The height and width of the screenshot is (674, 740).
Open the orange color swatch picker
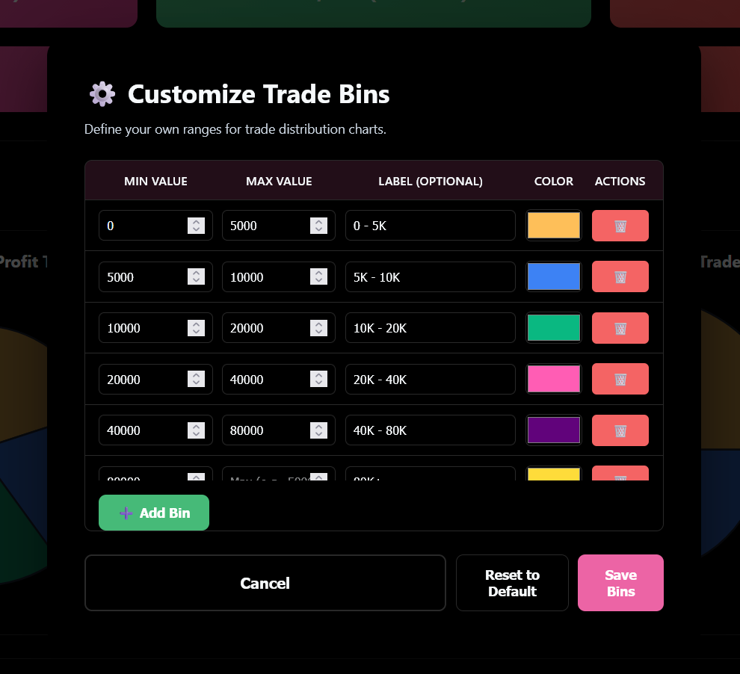[554, 226]
